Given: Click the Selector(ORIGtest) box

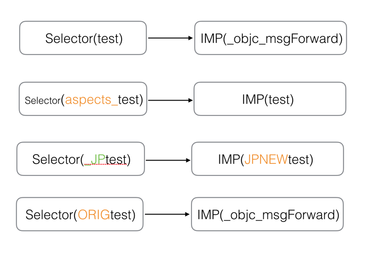Looking at the screenshot, I should click(80, 215).
